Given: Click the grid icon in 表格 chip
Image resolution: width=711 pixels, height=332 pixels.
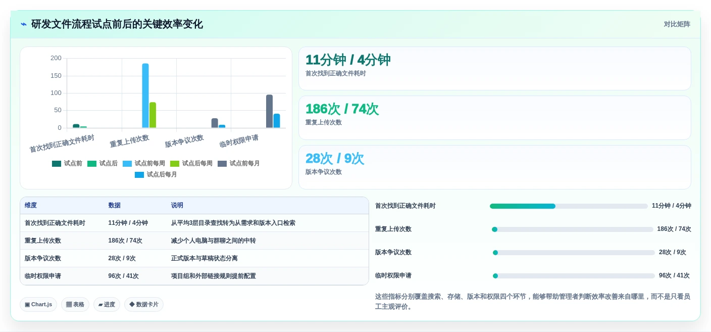Looking at the screenshot, I should 69,305.
